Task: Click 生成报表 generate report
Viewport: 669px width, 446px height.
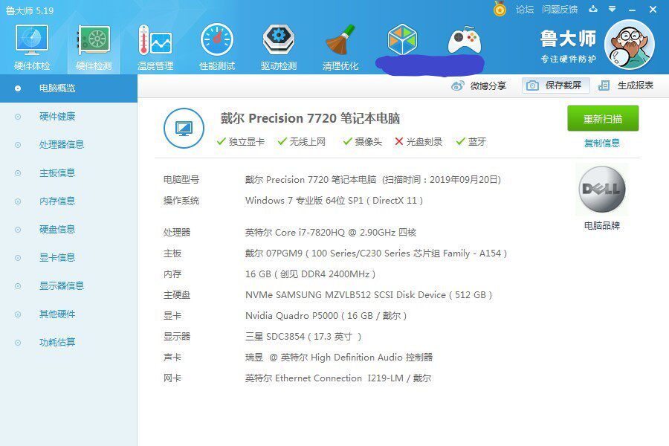Action: [626, 85]
